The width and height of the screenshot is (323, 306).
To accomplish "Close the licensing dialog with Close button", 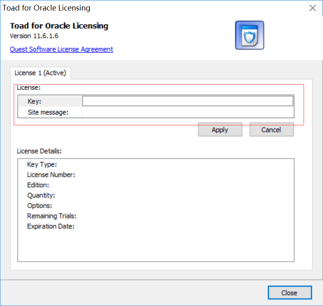I will coord(289,293).
